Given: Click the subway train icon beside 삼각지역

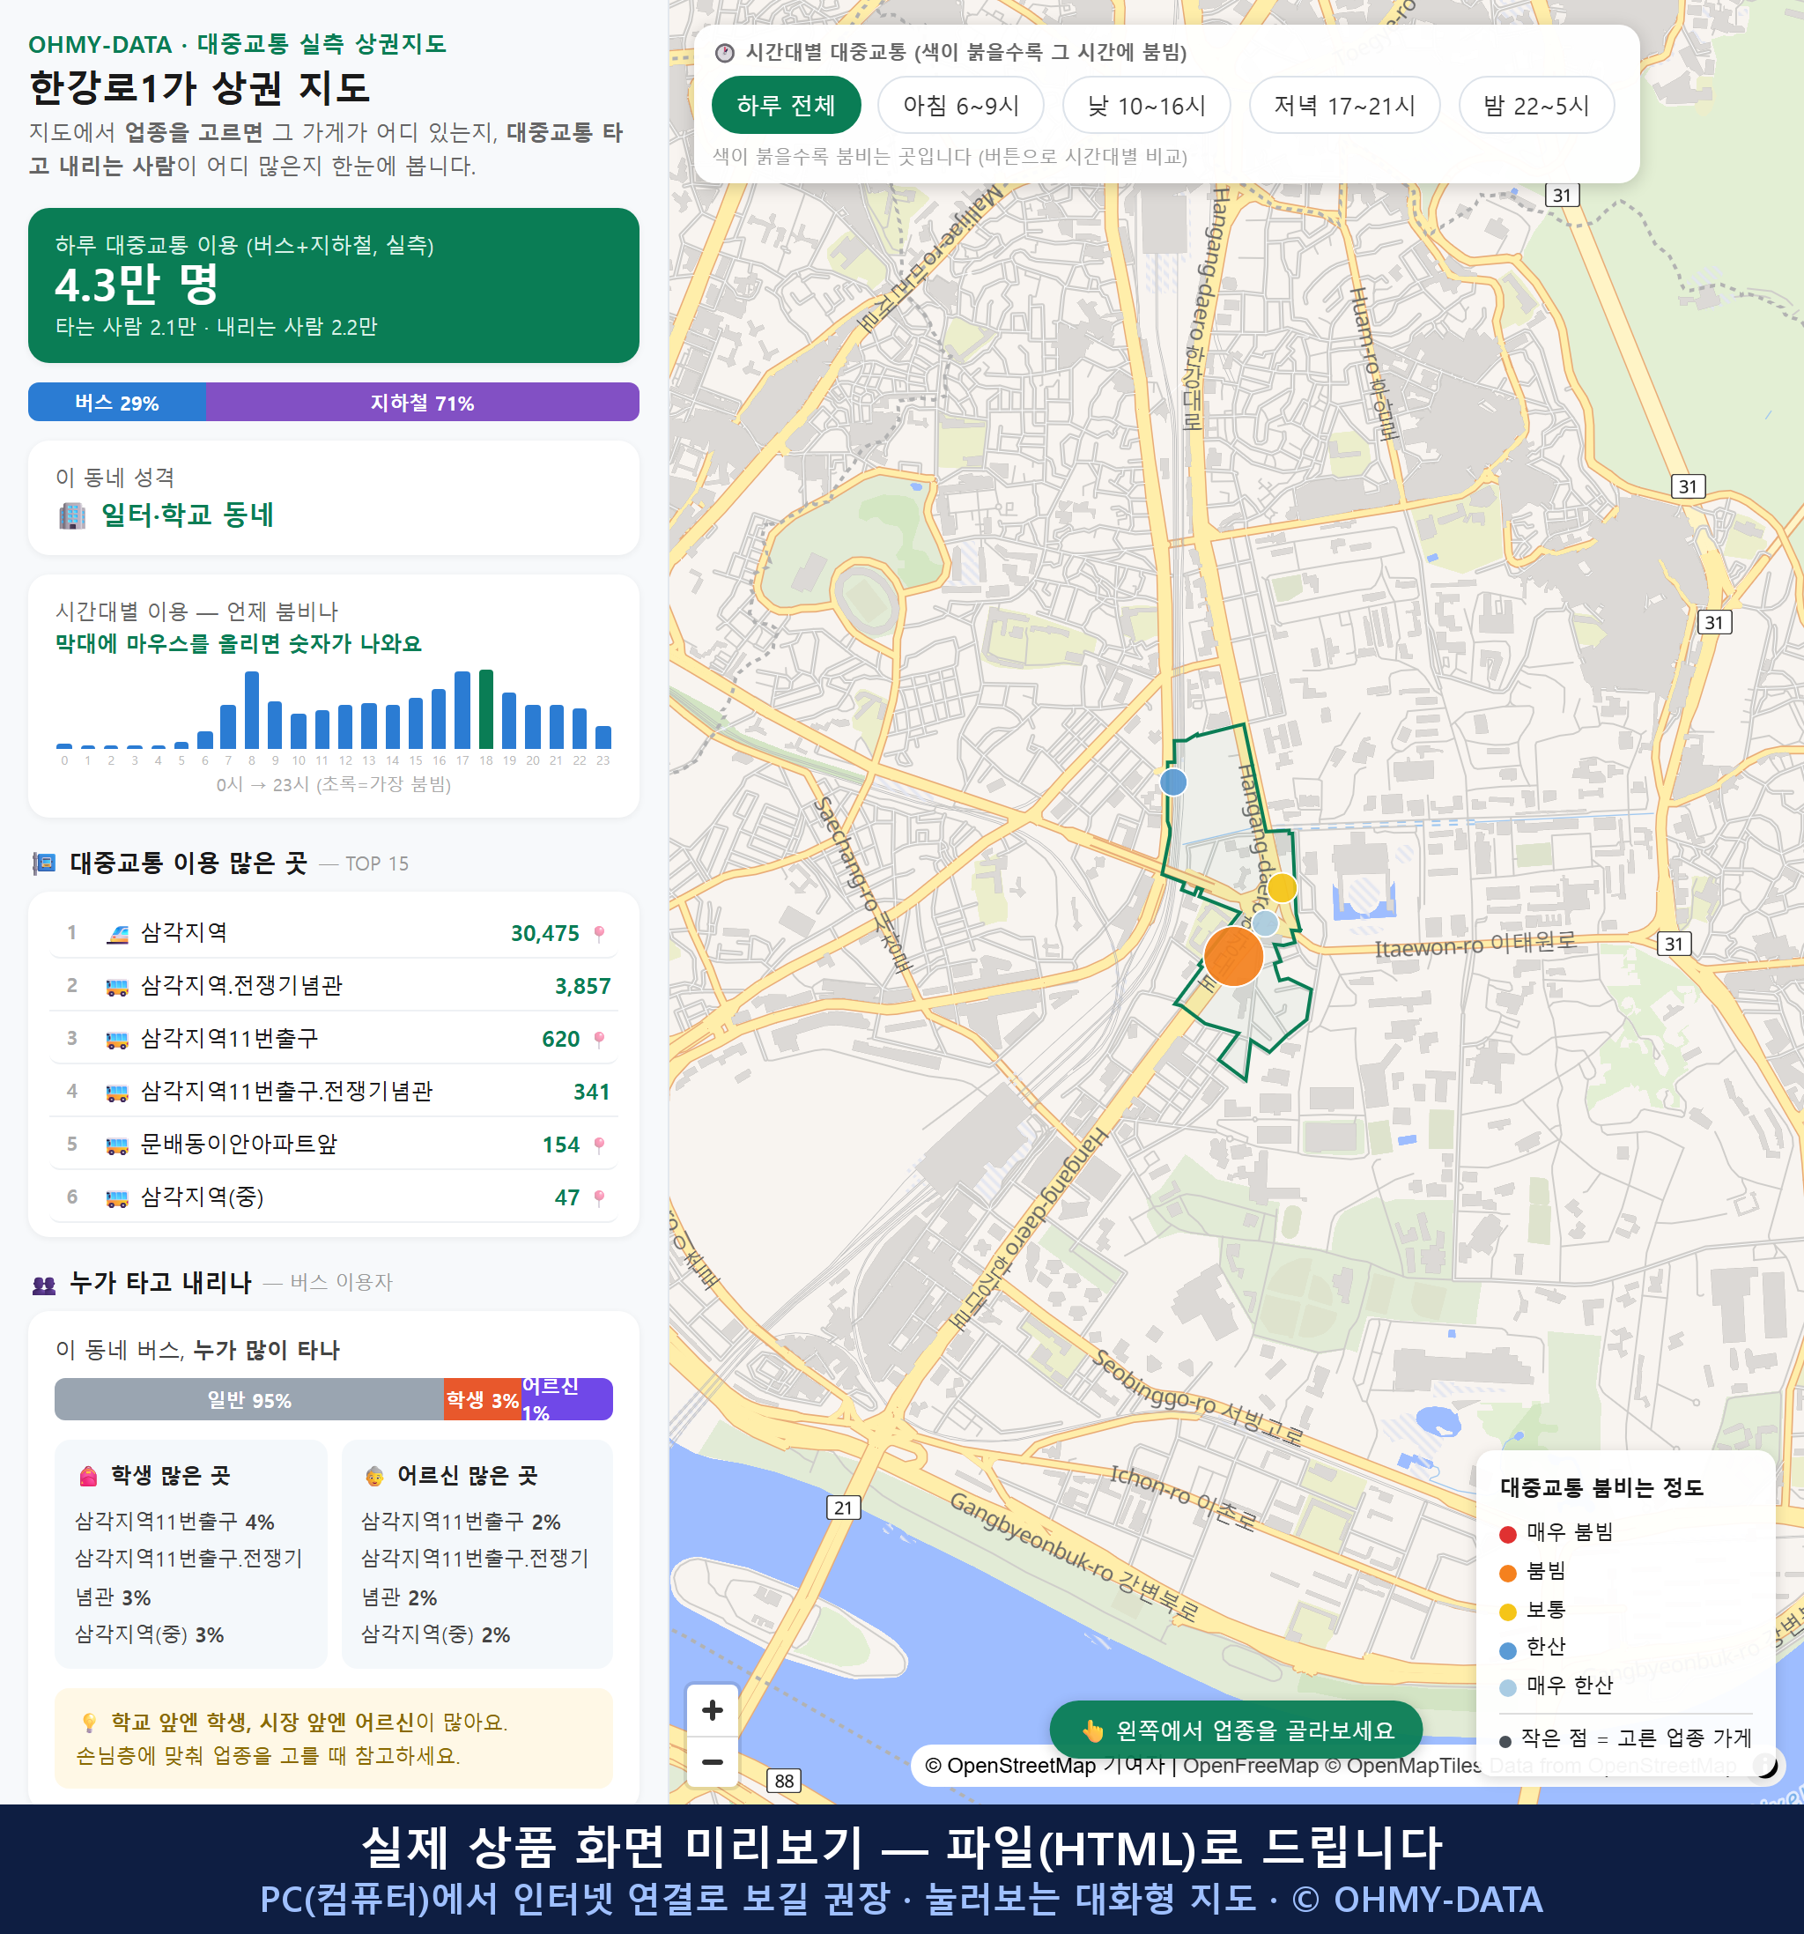Looking at the screenshot, I should click(x=116, y=934).
